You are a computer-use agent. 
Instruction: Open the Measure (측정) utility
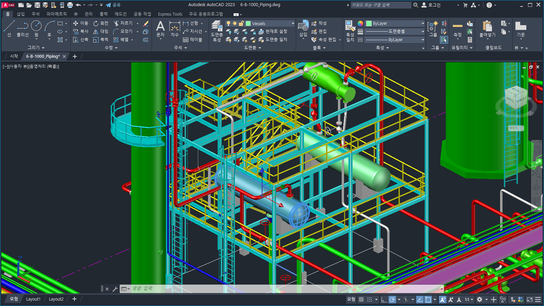pyautogui.click(x=458, y=30)
